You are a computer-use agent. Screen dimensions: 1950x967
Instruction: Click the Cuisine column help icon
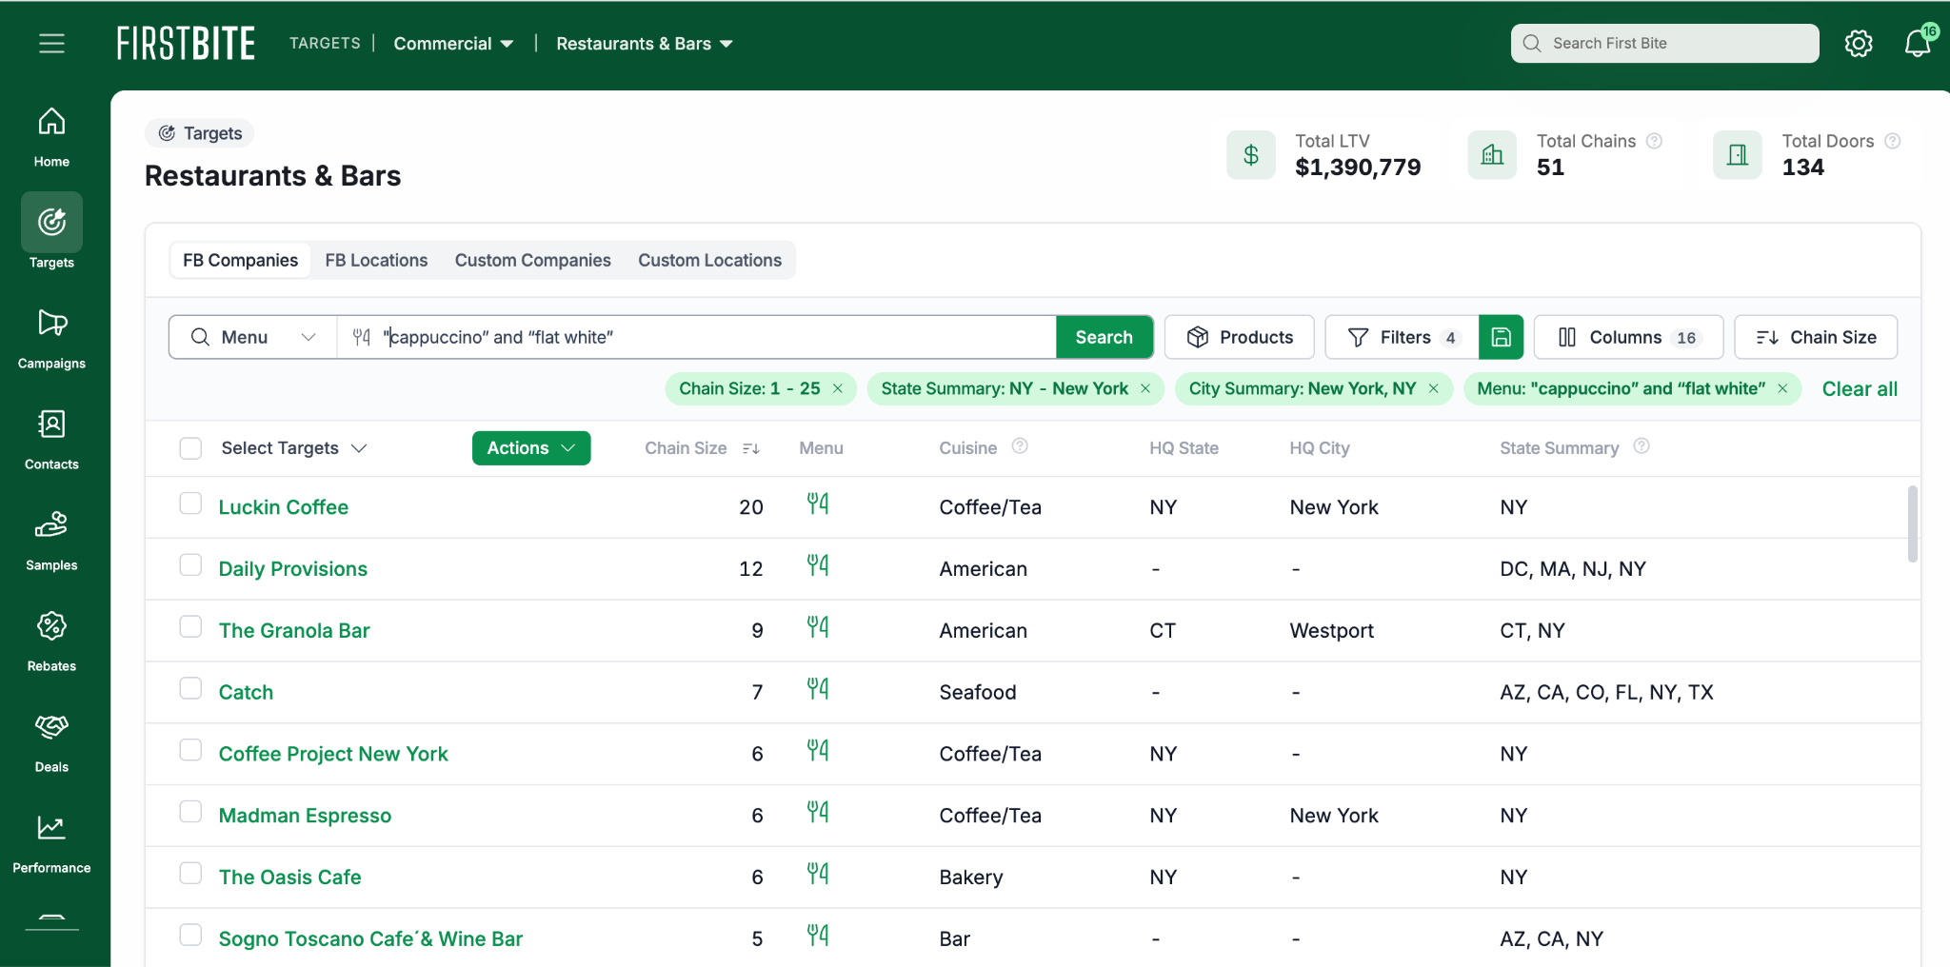point(1020,446)
